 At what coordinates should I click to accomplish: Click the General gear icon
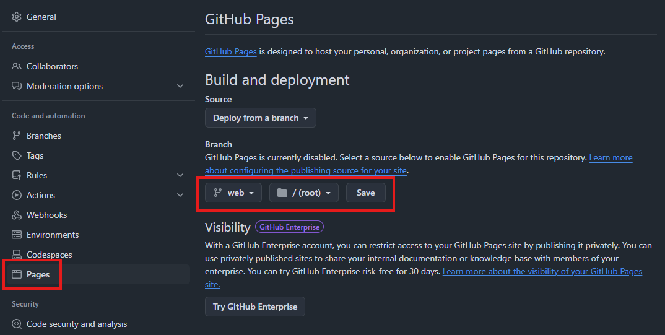[x=17, y=17]
